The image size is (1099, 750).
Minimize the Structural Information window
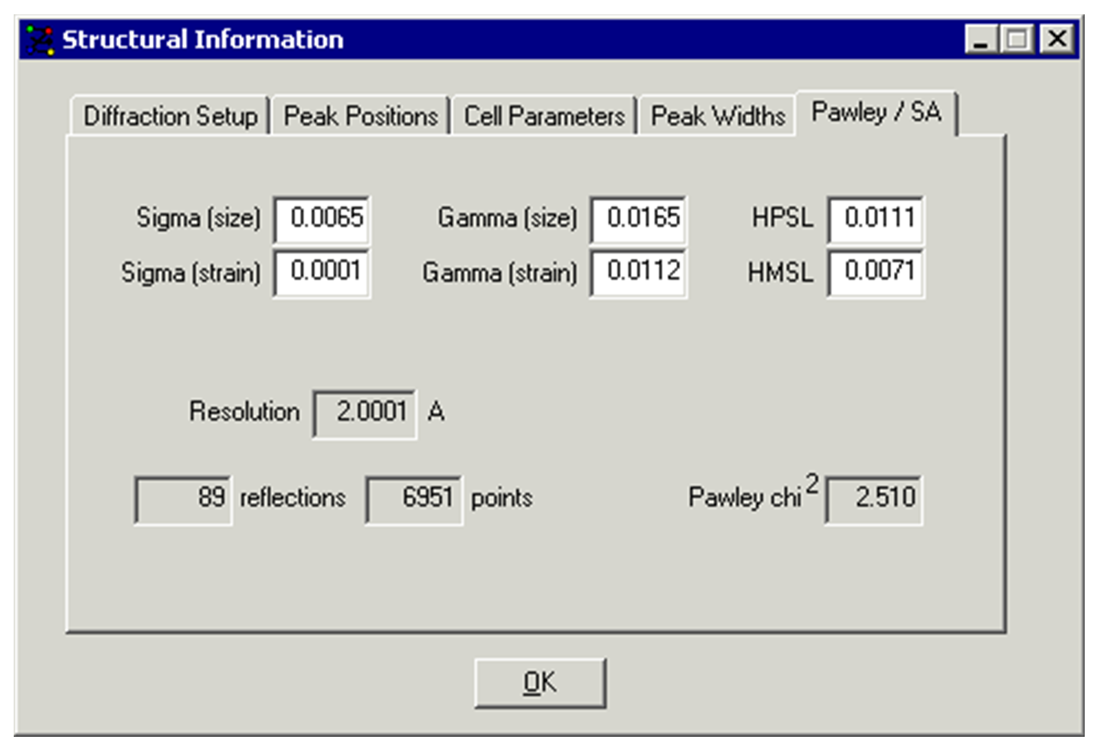[981, 40]
